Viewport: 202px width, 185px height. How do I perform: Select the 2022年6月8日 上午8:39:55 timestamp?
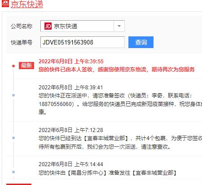click(71, 62)
